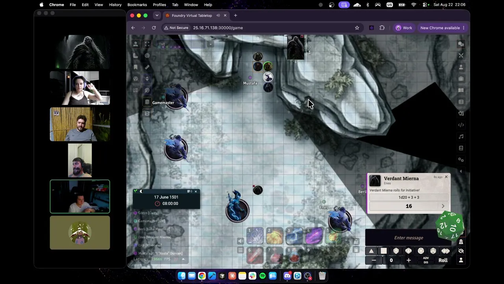Expand the player list caret near FPS

tap(183, 259)
